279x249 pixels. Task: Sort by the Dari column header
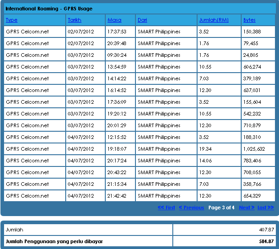coord(142,20)
